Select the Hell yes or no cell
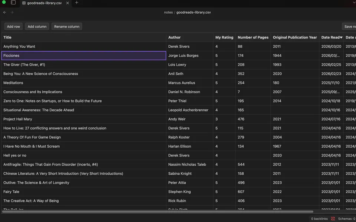Viewport: 356px width, 222px height. (84, 155)
